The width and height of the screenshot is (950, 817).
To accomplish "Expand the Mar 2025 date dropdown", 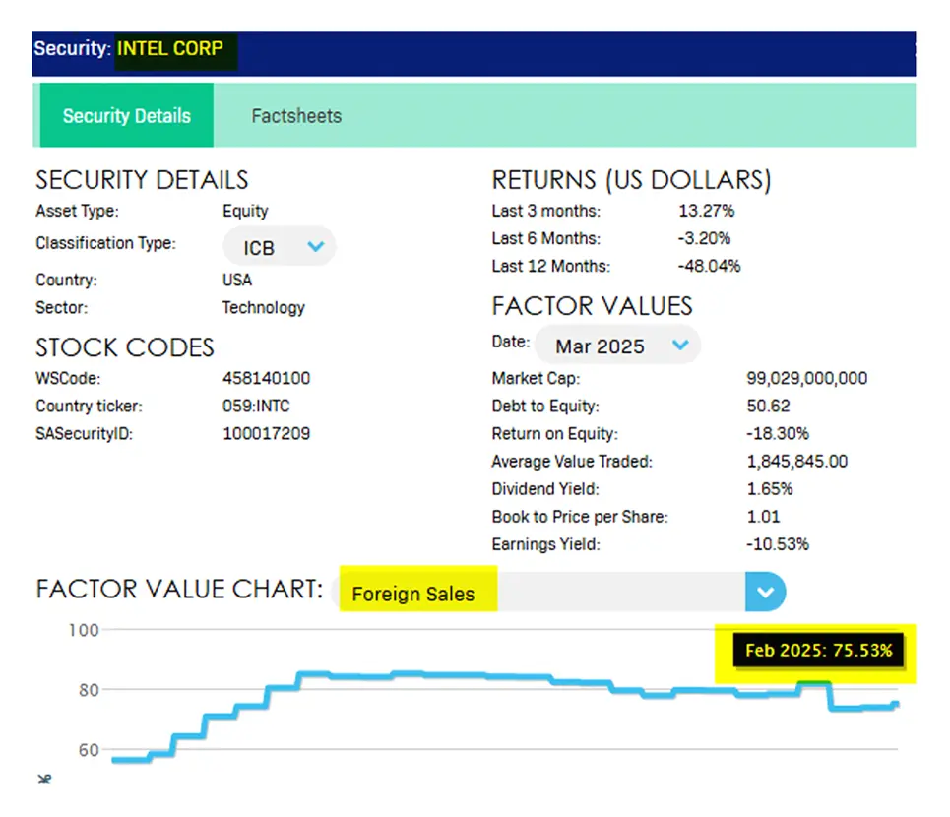I will click(617, 346).
